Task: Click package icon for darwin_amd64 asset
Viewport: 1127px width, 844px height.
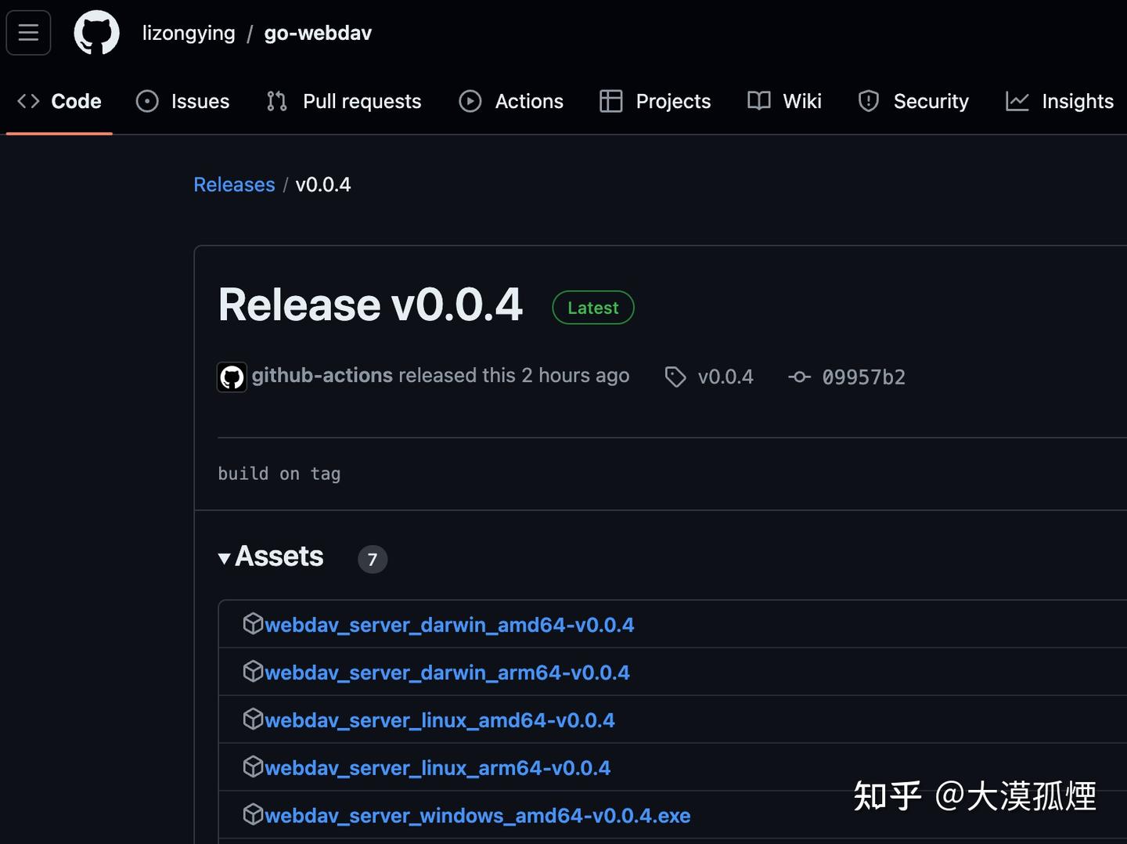Action: 253,623
